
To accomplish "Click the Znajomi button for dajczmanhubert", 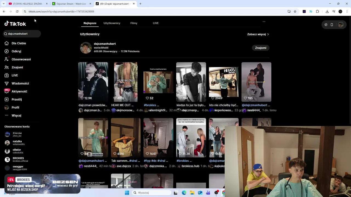I will pos(261,48).
